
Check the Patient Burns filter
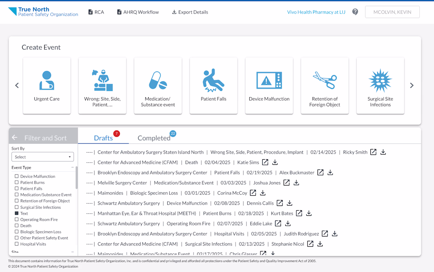point(17,182)
